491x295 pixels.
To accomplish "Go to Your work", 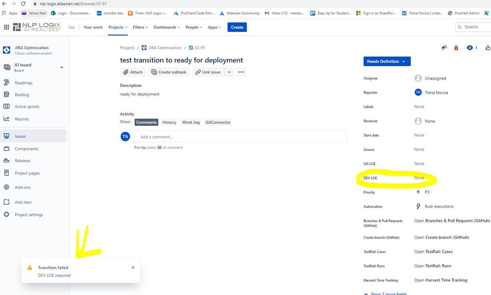I will pos(93,27).
